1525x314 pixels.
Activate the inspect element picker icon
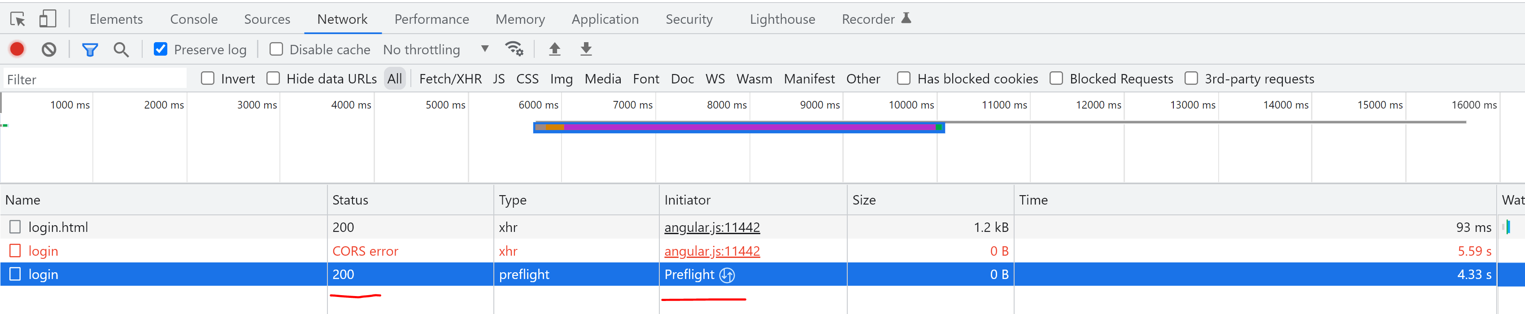(x=18, y=18)
